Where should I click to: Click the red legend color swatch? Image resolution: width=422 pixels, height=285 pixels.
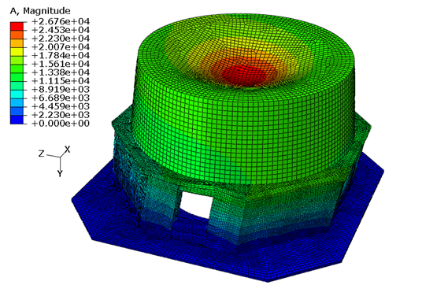pos(17,26)
